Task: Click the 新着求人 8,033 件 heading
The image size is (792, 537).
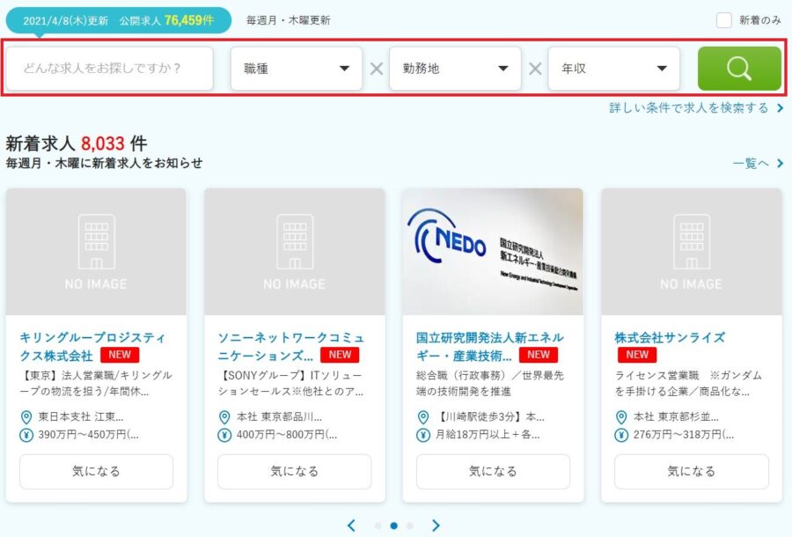Action: pos(77,144)
